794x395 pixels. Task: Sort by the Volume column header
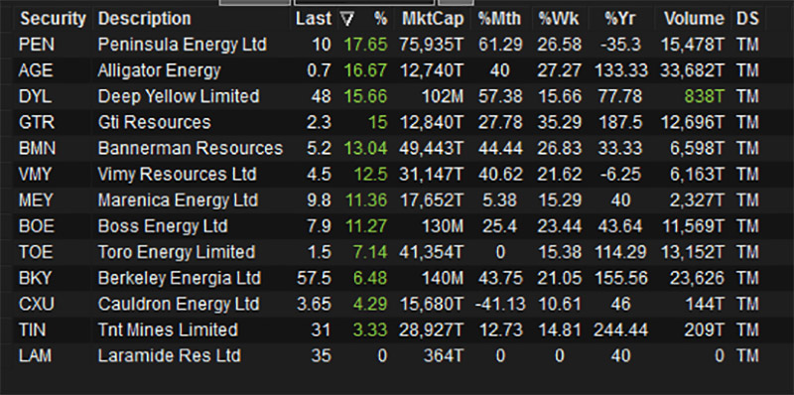tap(694, 19)
